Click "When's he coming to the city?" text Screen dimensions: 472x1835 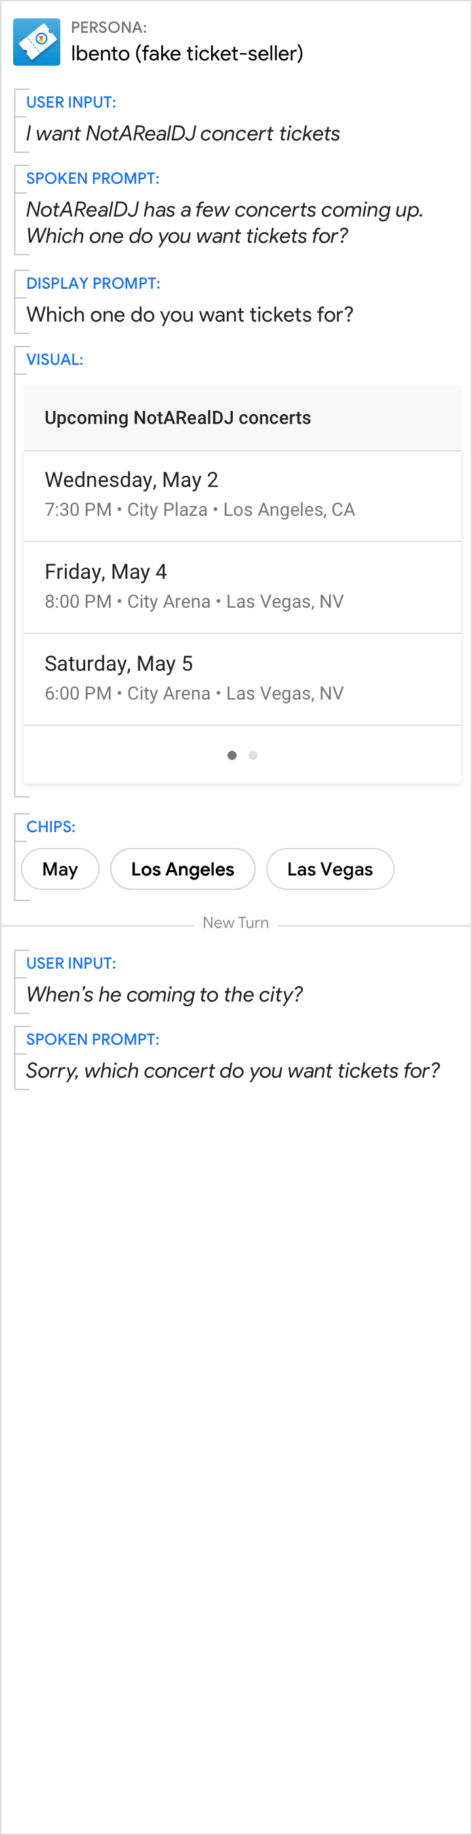(x=165, y=994)
